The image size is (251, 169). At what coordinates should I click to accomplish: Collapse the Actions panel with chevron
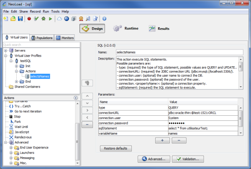click(75, 98)
